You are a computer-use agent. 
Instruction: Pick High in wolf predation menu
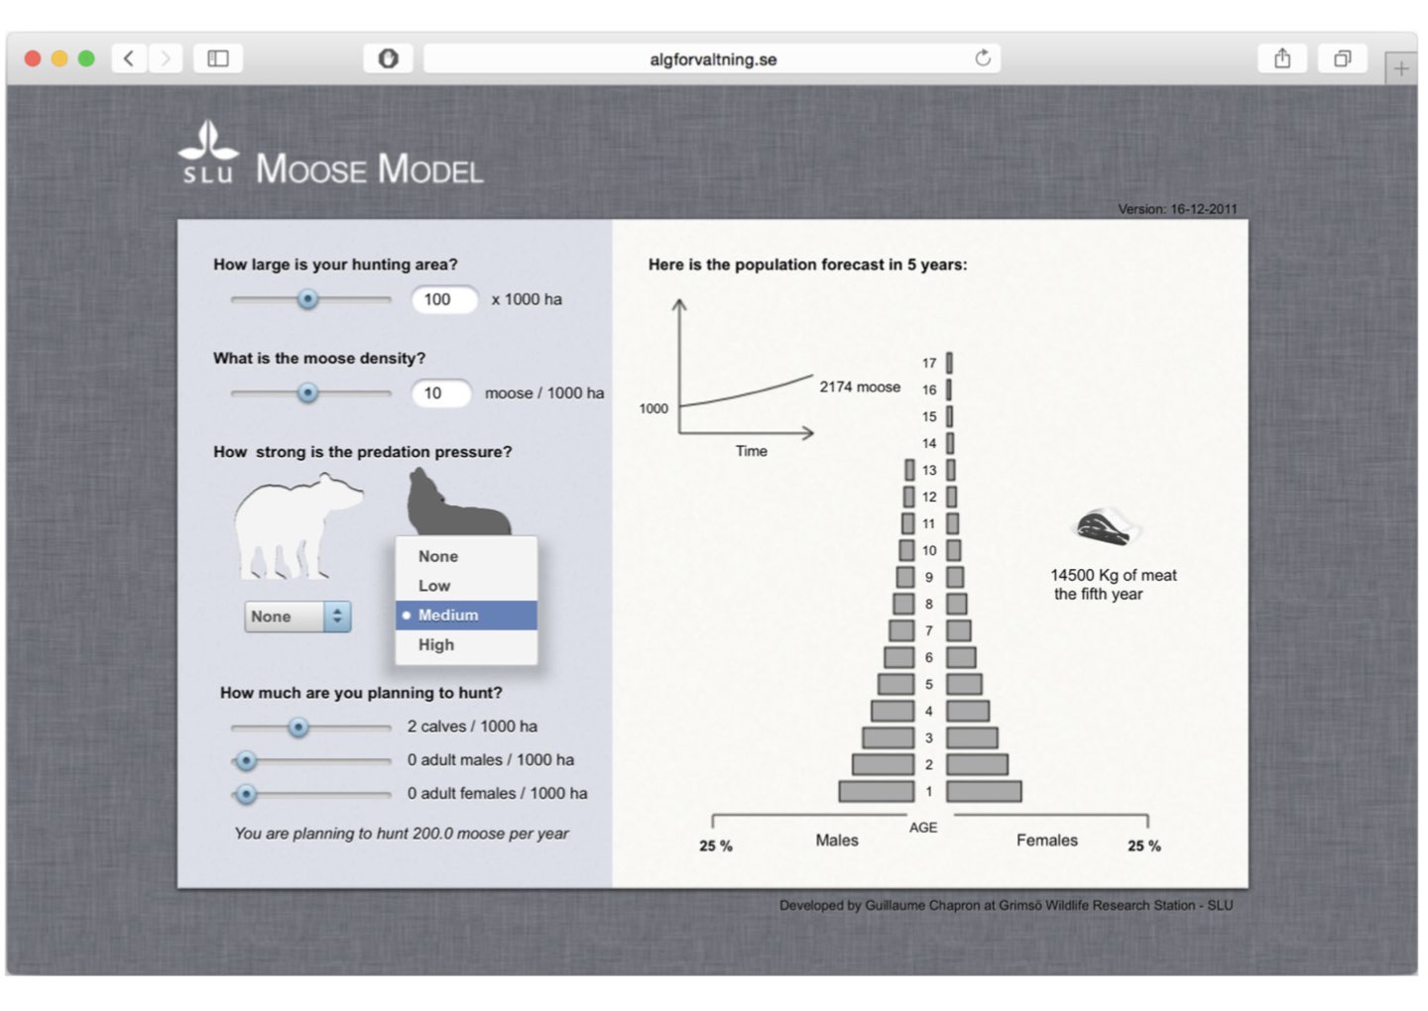(436, 645)
